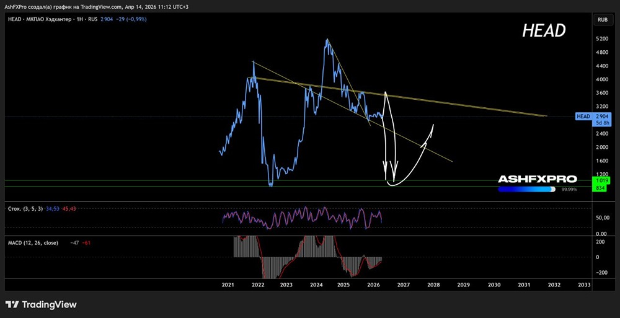Click the 2026 year on time axis
This screenshot has height=318, width=620.
click(x=374, y=285)
